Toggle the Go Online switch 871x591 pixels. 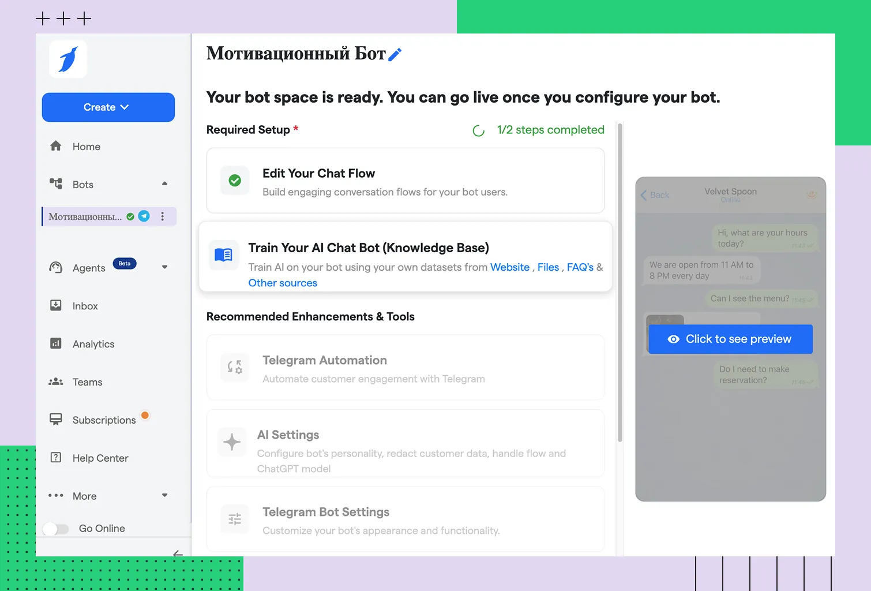coord(56,529)
